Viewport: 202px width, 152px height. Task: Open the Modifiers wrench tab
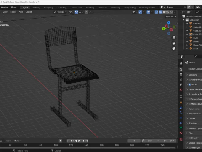[x=181, y=108]
